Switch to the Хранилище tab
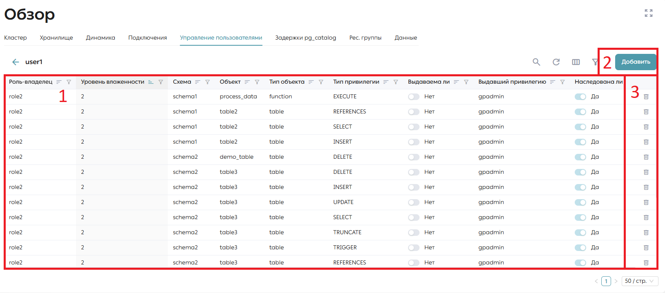This screenshot has height=293, width=665. [56, 38]
